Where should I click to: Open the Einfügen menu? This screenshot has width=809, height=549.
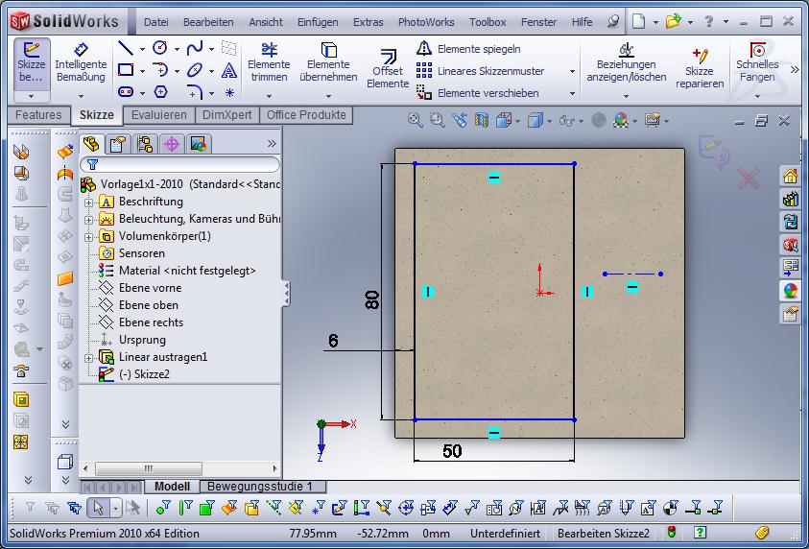318,21
